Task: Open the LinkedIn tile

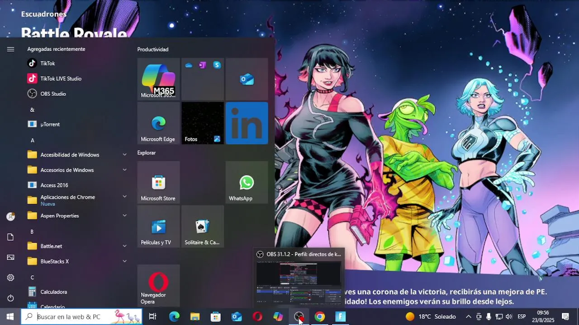Action: [247, 123]
